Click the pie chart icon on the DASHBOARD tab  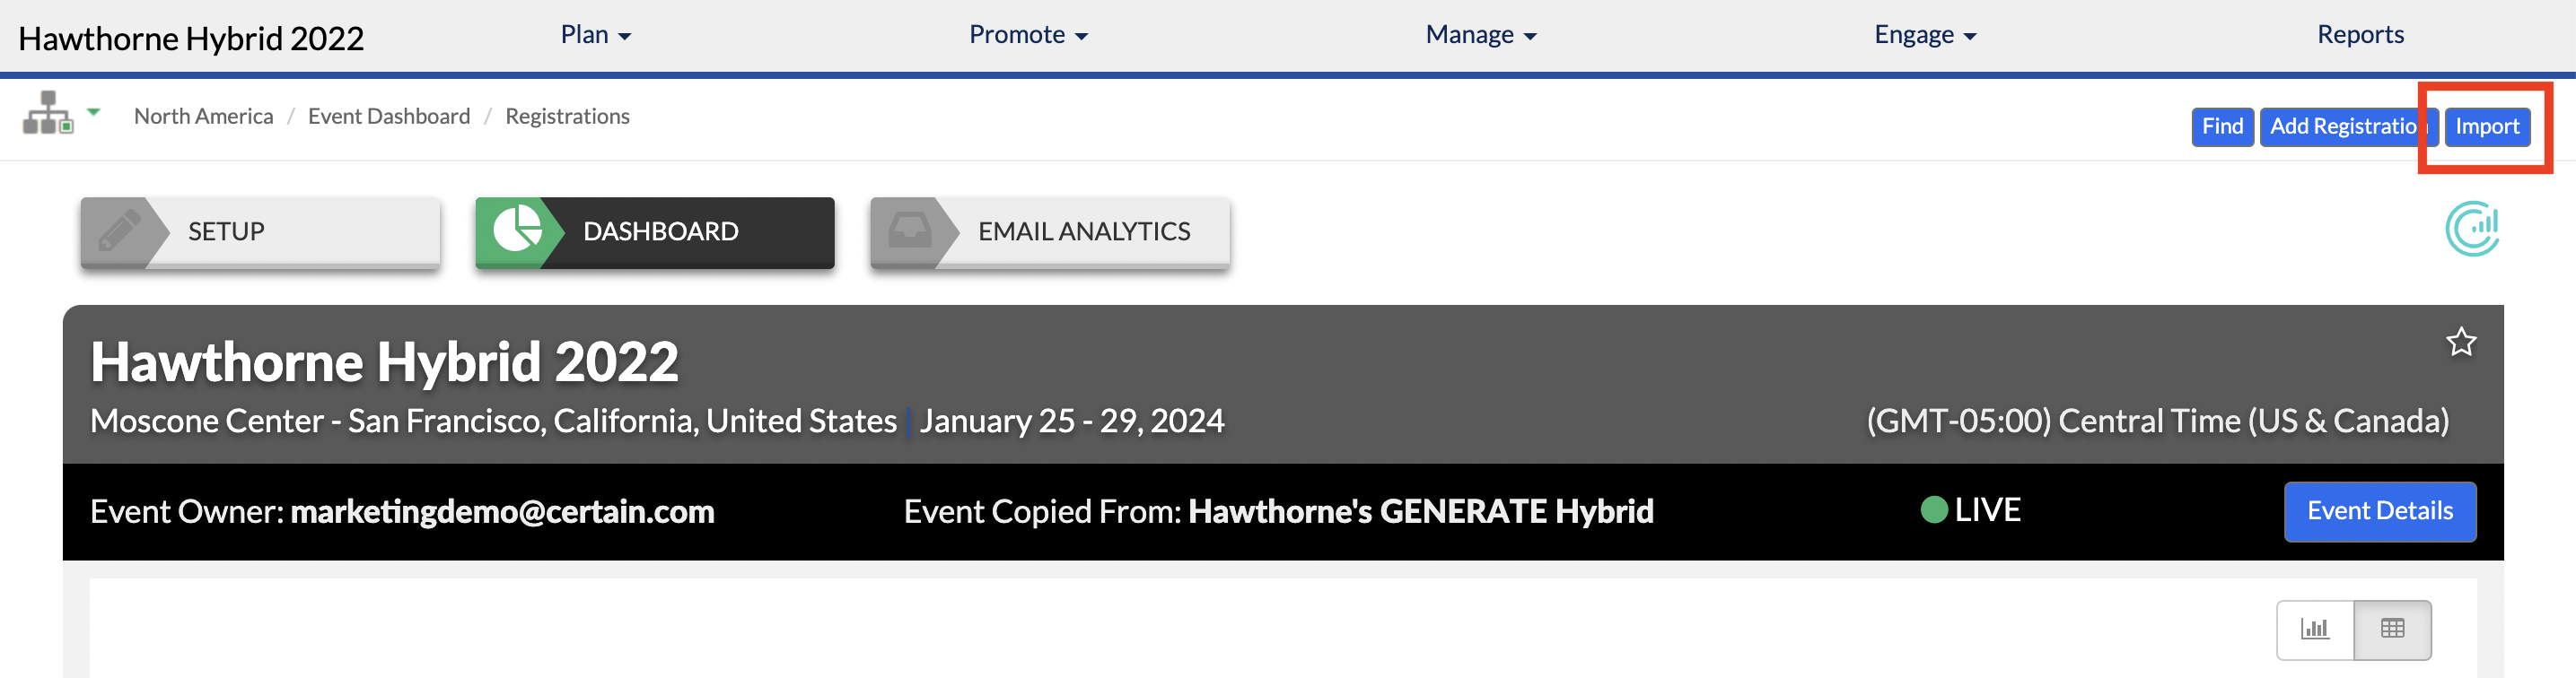click(516, 230)
